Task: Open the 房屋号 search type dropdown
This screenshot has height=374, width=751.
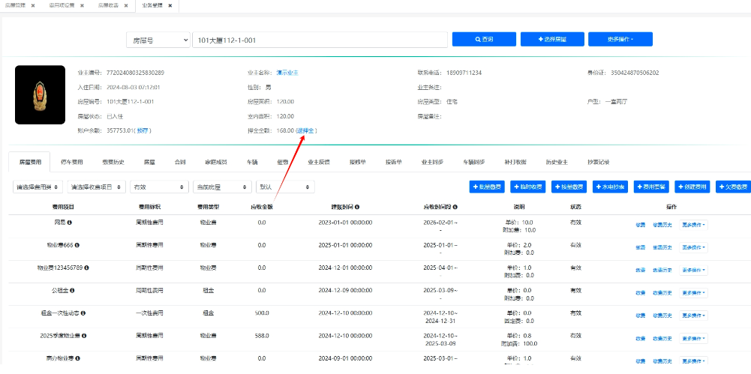Action: (158, 39)
